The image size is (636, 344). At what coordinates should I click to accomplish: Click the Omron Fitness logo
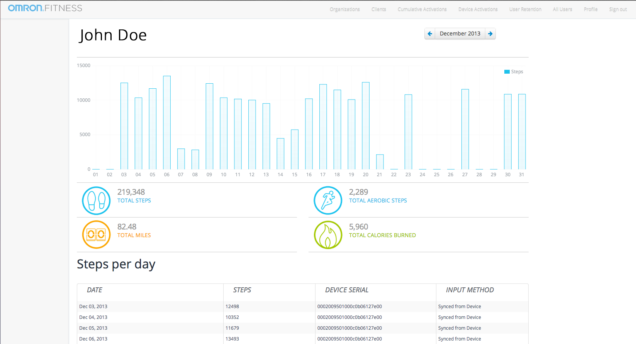[x=45, y=8]
